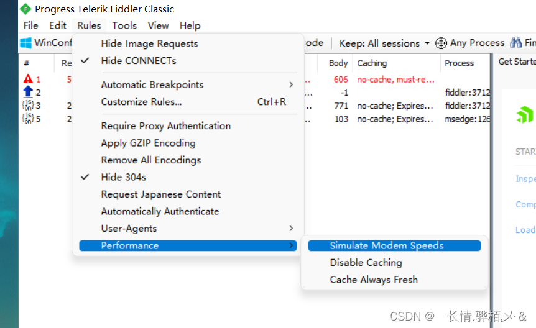536x328 pixels.
Task: Enable Simulate Modem Speeds
Action: tap(394, 245)
